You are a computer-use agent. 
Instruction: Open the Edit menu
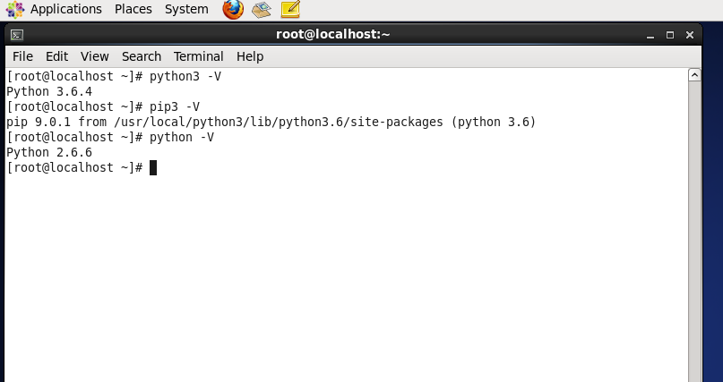(56, 56)
